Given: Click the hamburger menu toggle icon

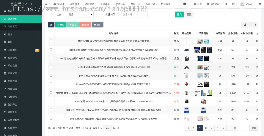Looking at the screenshot, I should point(46,4).
